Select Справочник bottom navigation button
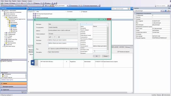The width and height of the screenshot is (171, 96). pyautogui.click(x=14, y=90)
